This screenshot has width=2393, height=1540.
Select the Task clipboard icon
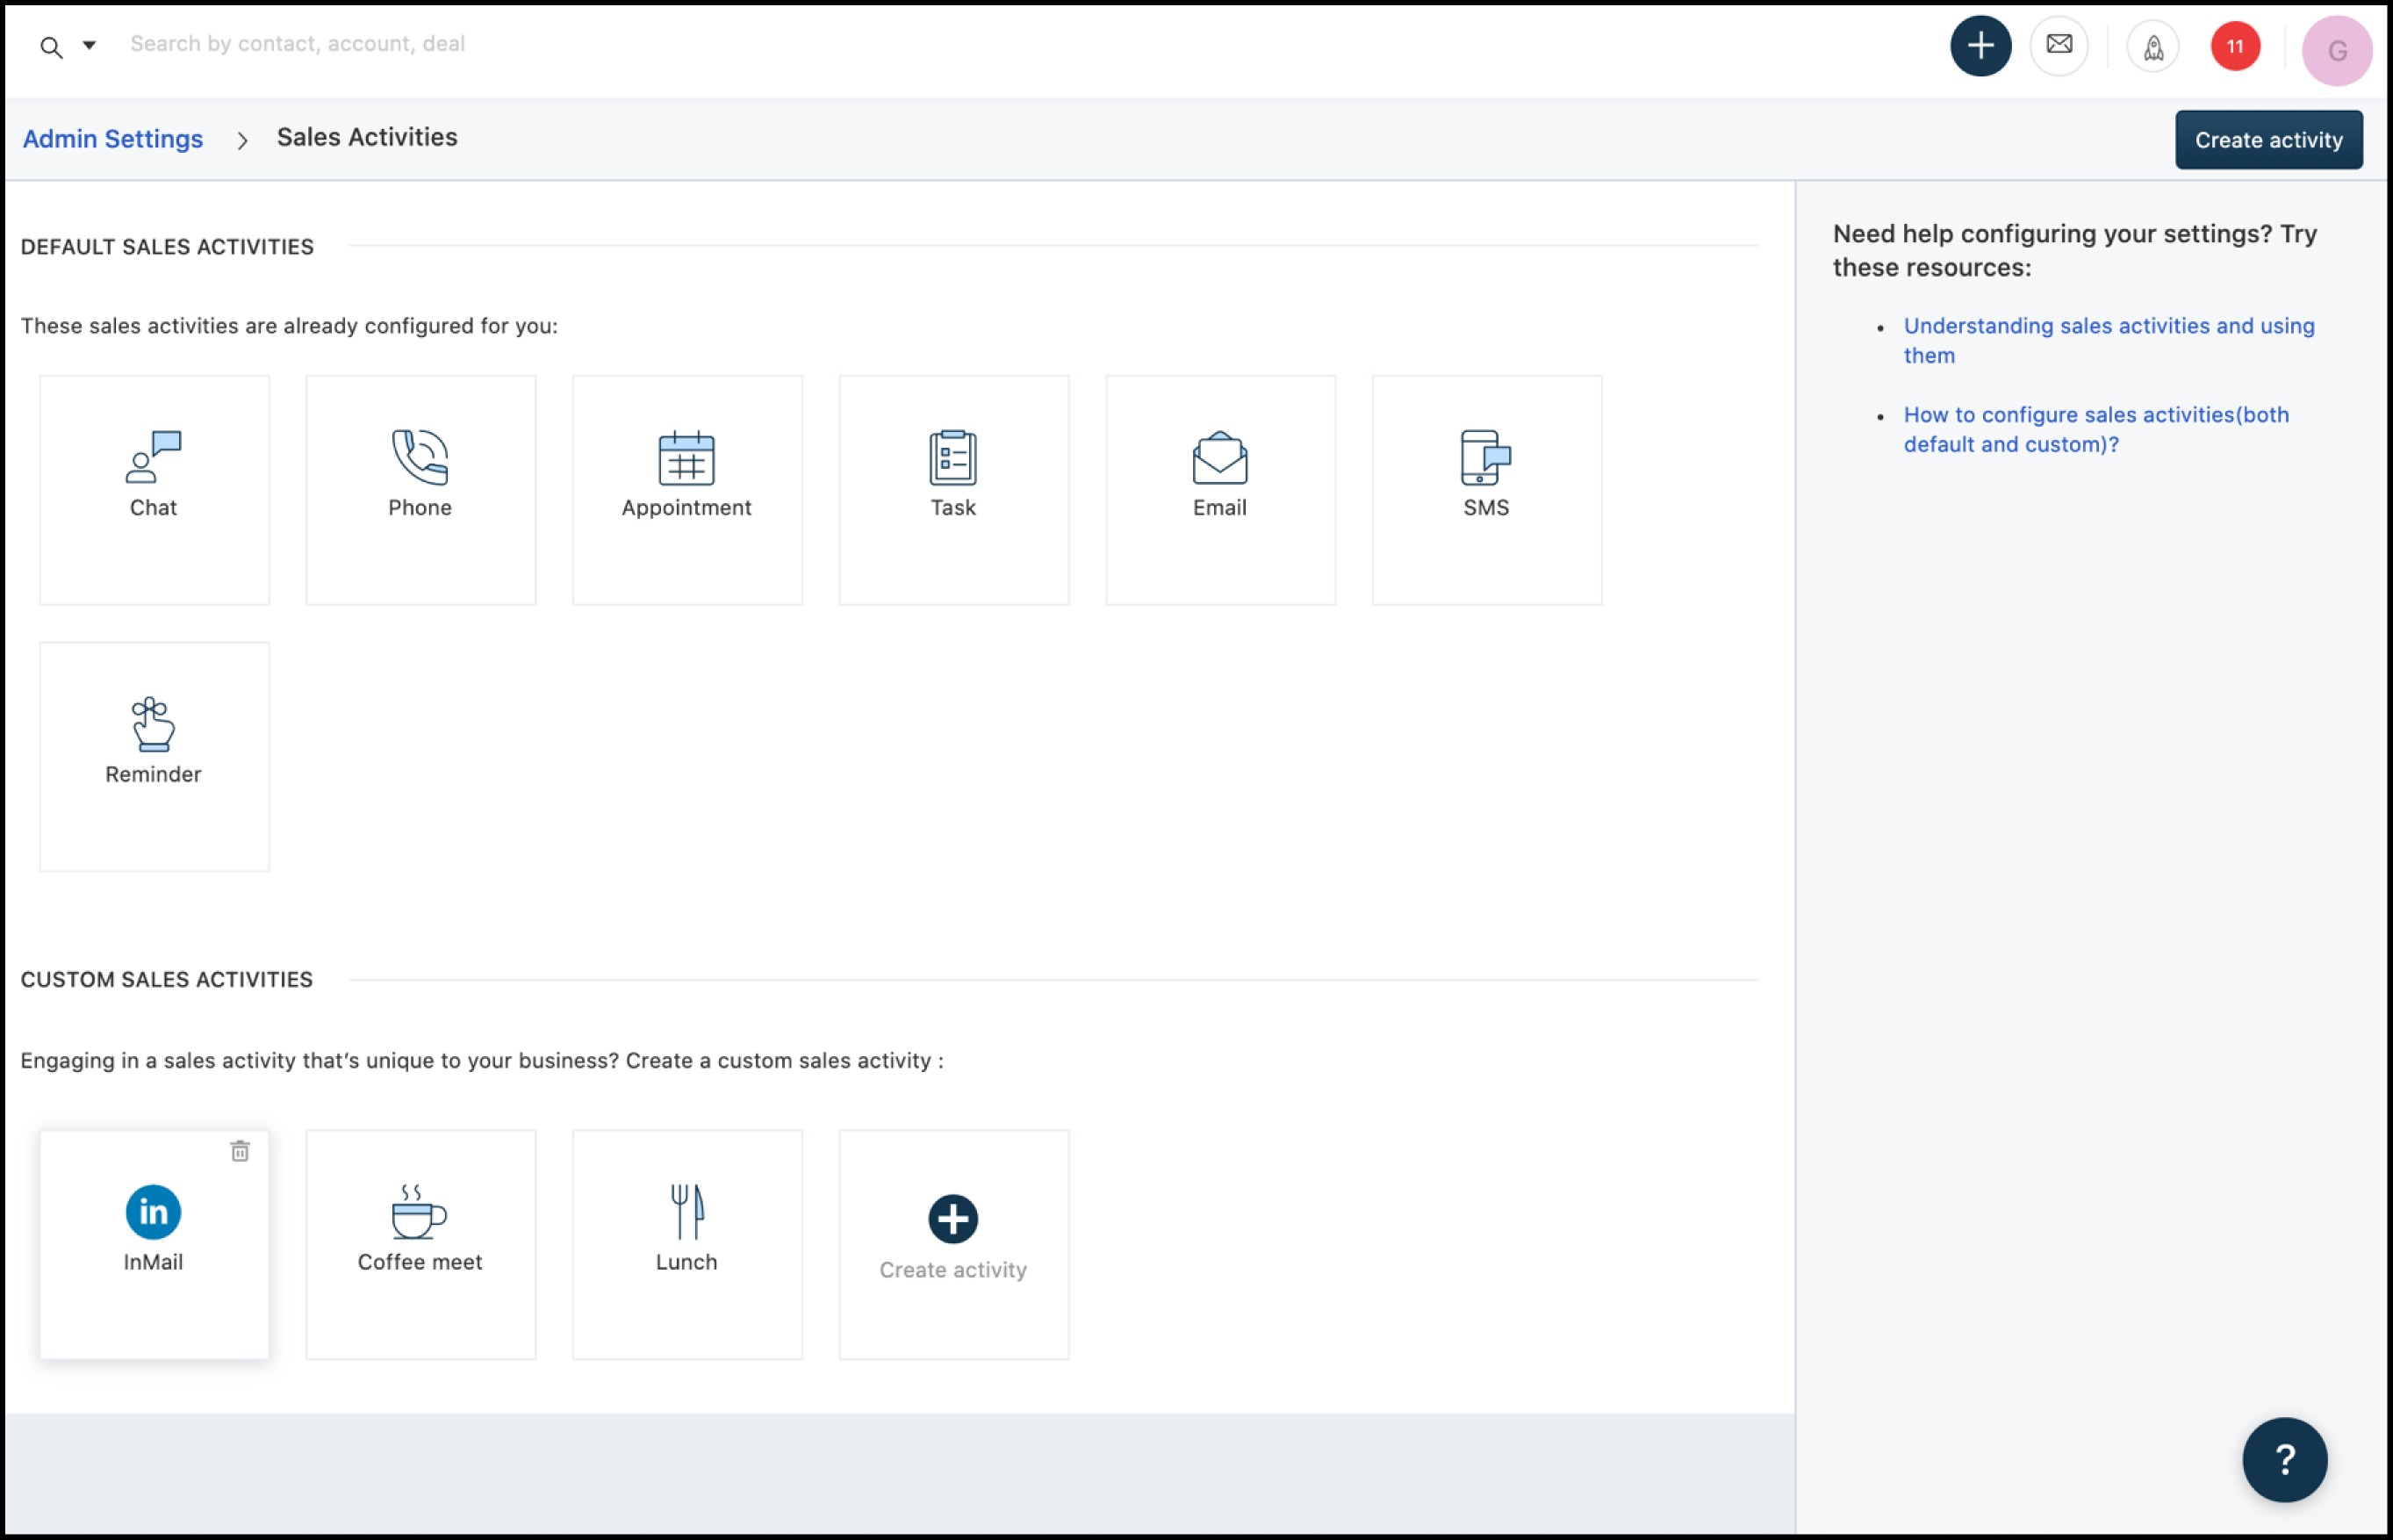point(952,457)
